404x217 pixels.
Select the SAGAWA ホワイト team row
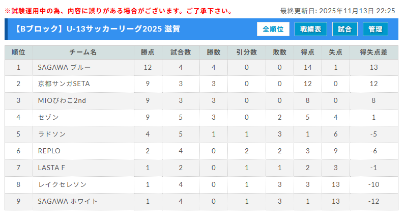tap(68, 202)
